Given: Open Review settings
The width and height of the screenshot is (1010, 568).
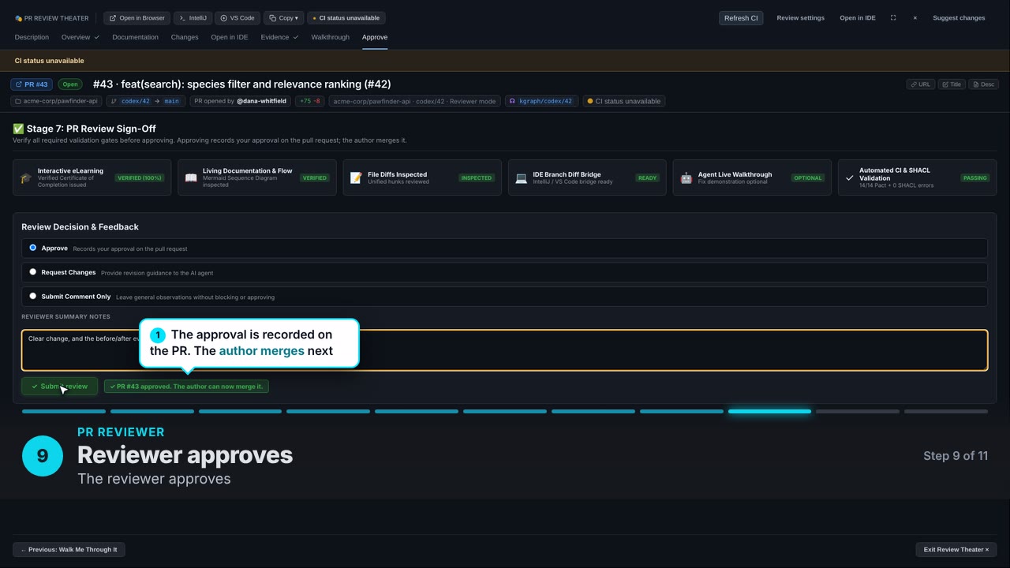Looking at the screenshot, I should pos(800,18).
